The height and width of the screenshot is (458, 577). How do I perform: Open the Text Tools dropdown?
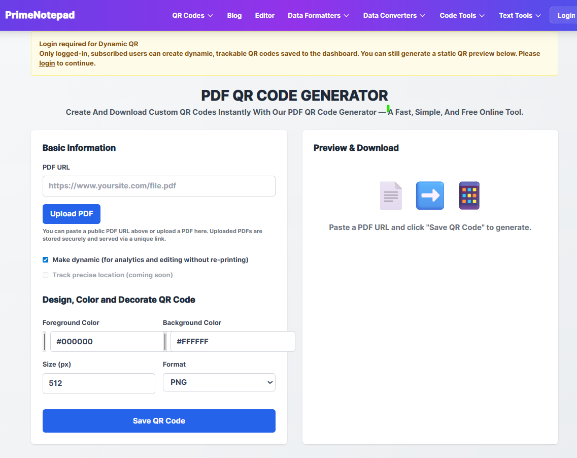519,15
